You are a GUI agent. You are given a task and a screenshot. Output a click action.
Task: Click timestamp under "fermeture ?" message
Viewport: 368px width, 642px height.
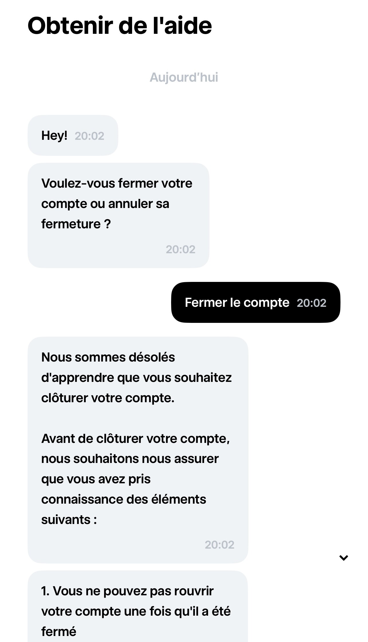[x=180, y=250]
